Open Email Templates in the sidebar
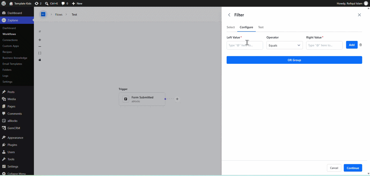 pyautogui.click(x=12, y=64)
